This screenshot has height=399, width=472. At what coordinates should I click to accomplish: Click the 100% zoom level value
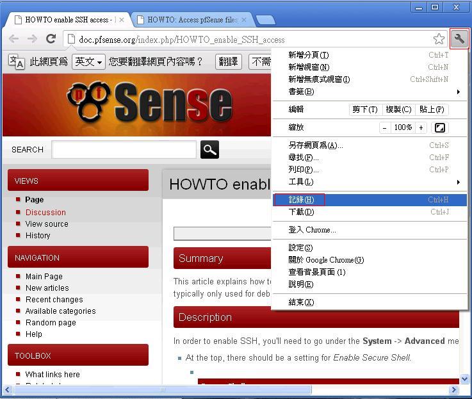[x=403, y=127]
